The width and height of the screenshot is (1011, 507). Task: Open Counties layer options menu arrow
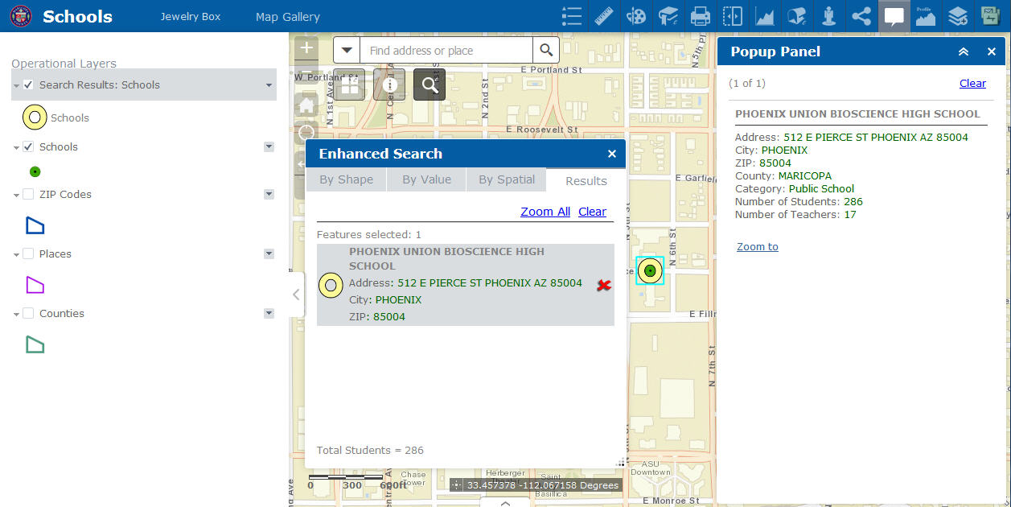point(269,313)
